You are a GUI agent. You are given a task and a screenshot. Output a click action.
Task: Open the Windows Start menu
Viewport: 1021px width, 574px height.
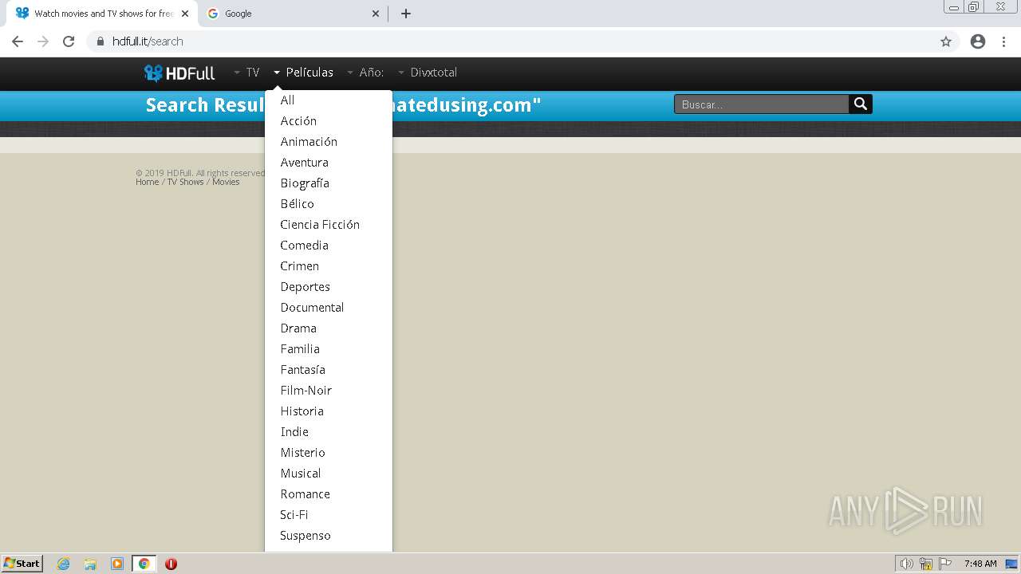22,564
